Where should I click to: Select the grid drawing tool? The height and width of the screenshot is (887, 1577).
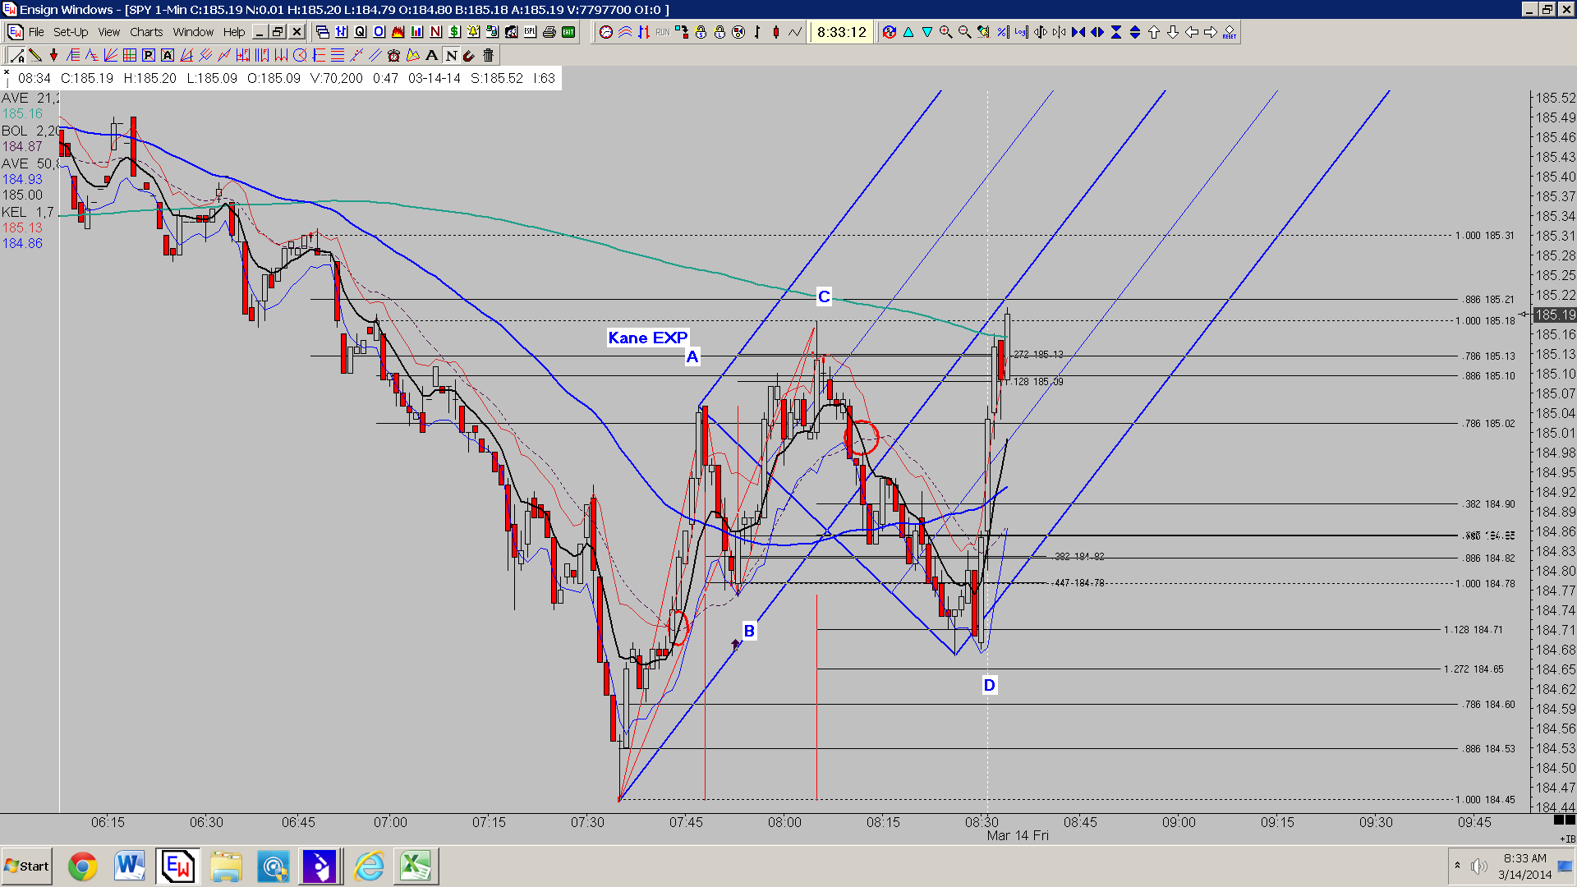point(129,55)
